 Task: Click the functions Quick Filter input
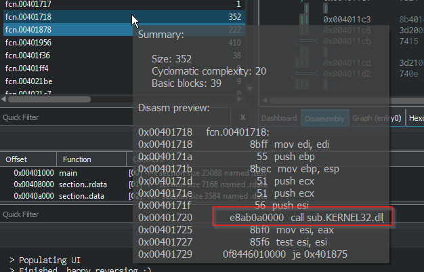(x=115, y=117)
